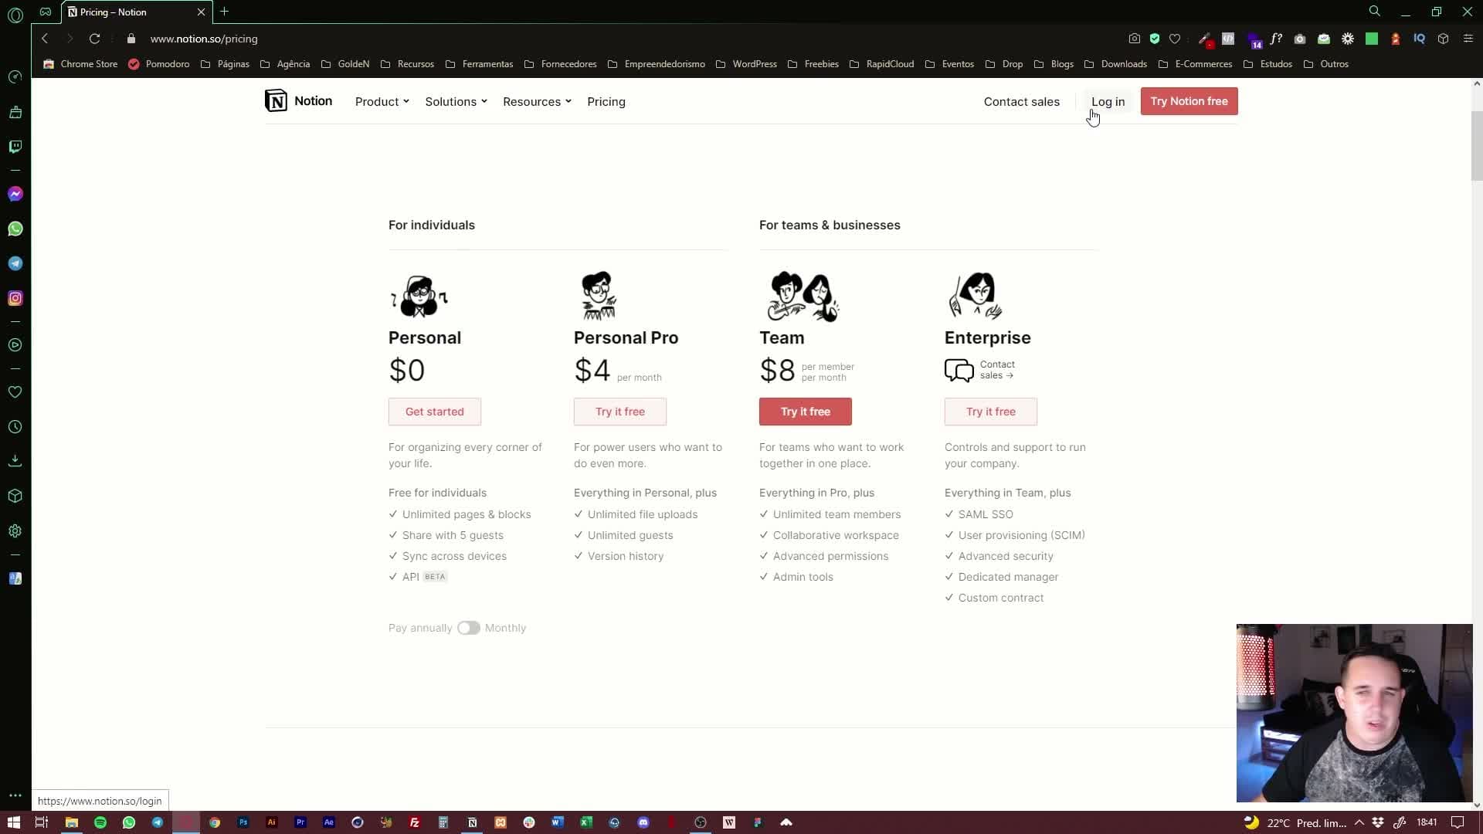The image size is (1483, 834).
Task: Click the Try Notion free button
Action: 1189,101
